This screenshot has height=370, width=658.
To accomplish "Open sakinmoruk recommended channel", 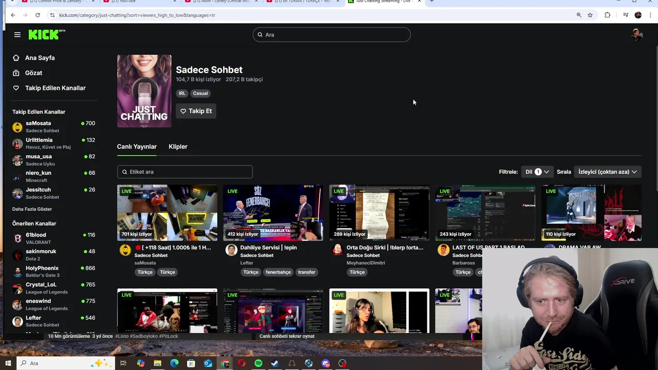I will point(53,255).
